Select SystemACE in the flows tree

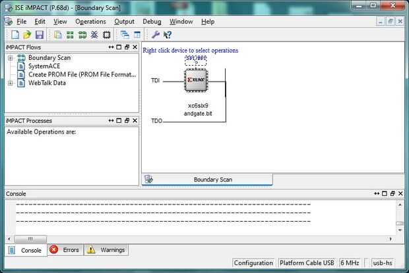pyautogui.click(x=44, y=66)
